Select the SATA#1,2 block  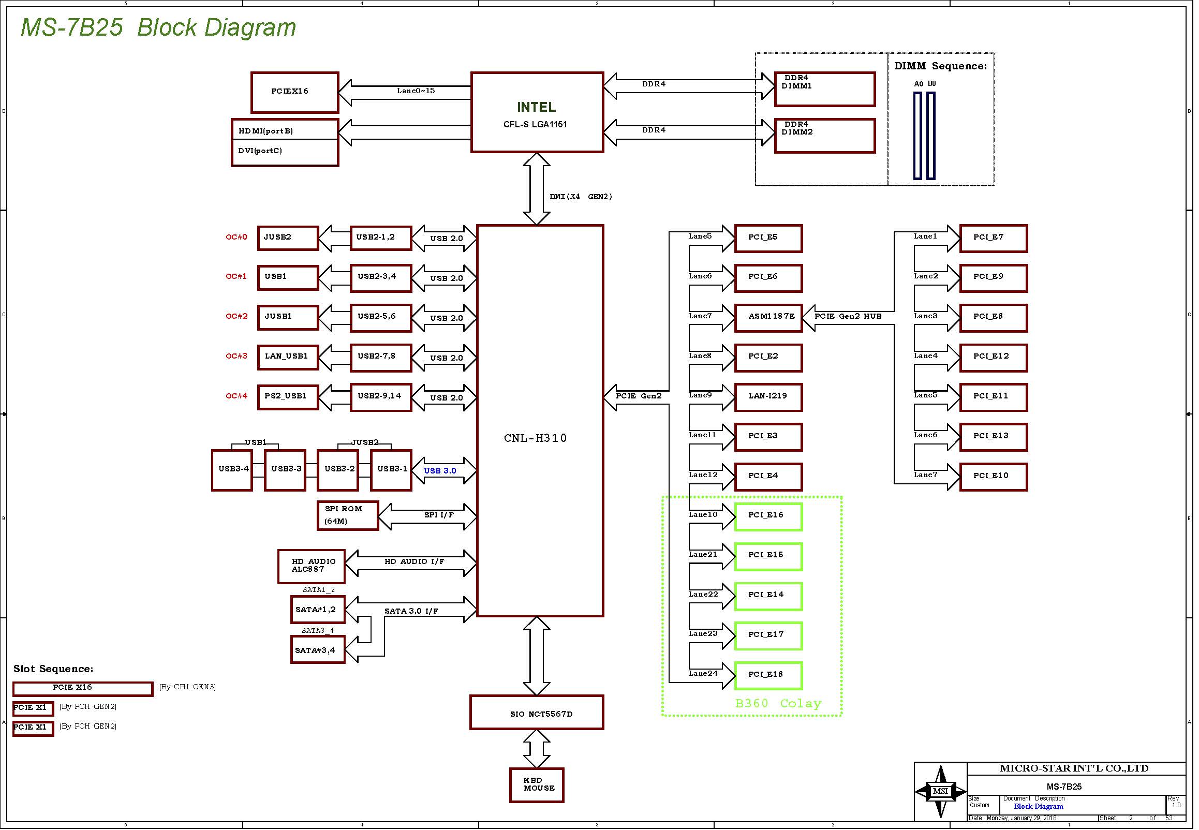pos(318,610)
